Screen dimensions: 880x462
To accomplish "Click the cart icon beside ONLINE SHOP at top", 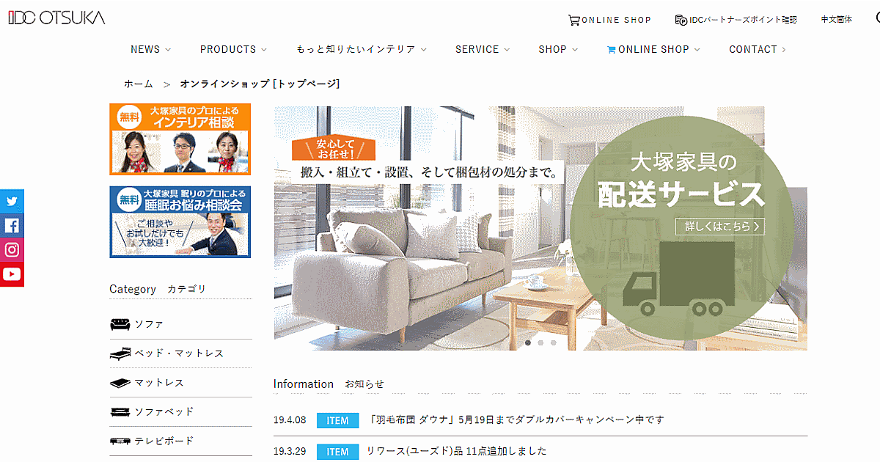I will coord(574,20).
